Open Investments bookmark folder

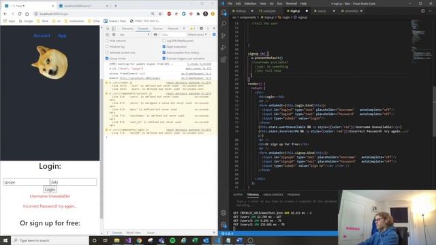pos(74,21)
